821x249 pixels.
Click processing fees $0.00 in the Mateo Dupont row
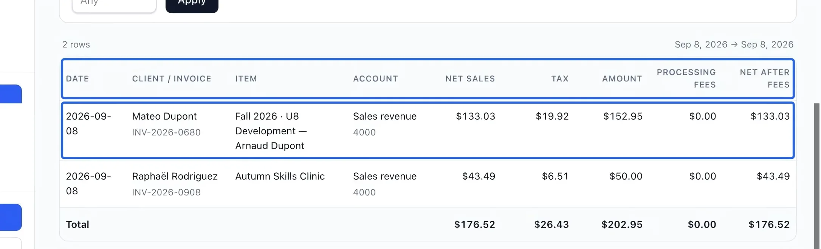click(x=703, y=116)
